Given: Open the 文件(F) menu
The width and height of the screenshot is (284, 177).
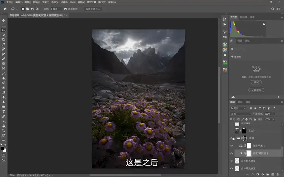Looking at the screenshot, I should click(x=10, y=2).
